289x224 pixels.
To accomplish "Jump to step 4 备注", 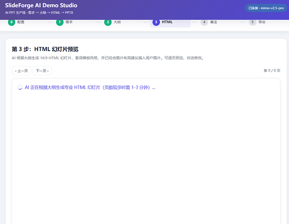I will (x=209, y=22).
